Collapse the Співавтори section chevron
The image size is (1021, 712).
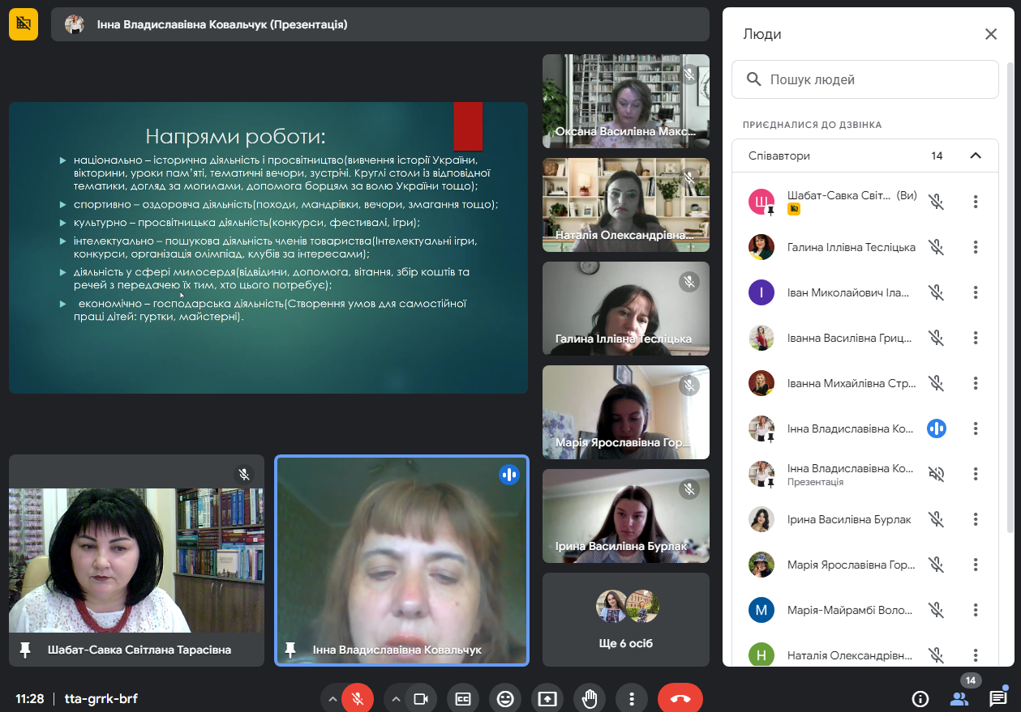pyautogui.click(x=976, y=156)
